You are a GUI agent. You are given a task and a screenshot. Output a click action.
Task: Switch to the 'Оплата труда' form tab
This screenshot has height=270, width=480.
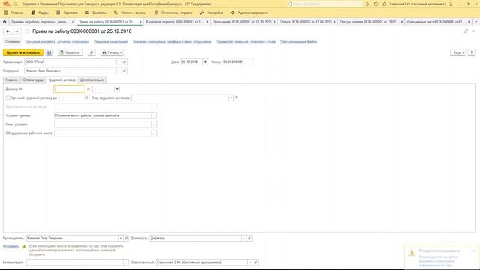[33, 80]
